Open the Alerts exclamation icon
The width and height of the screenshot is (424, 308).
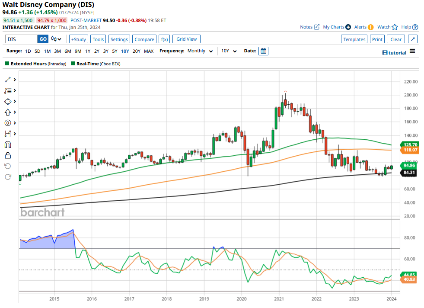click(370, 27)
